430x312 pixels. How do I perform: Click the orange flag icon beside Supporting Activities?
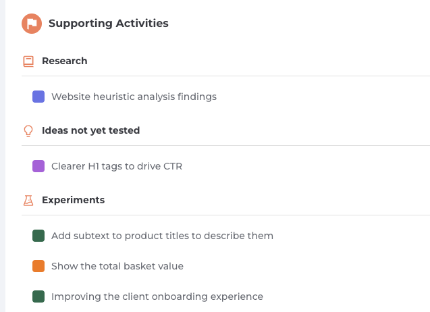pyautogui.click(x=32, y=24)
